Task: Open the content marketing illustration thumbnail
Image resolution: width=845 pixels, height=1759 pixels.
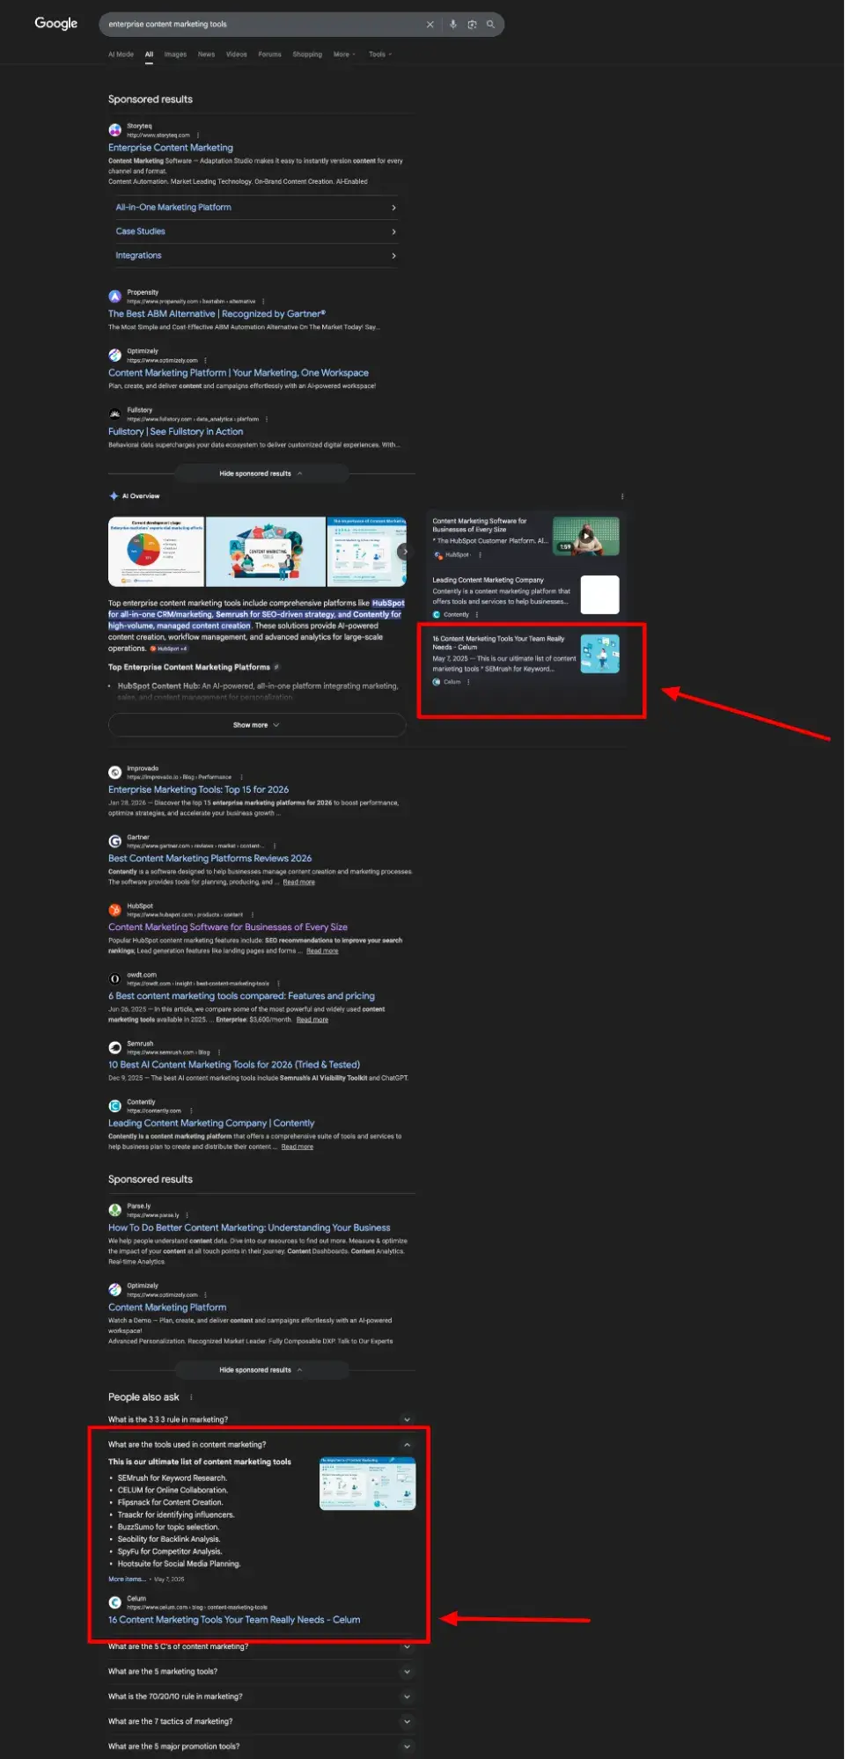Action: coord(265,552)
